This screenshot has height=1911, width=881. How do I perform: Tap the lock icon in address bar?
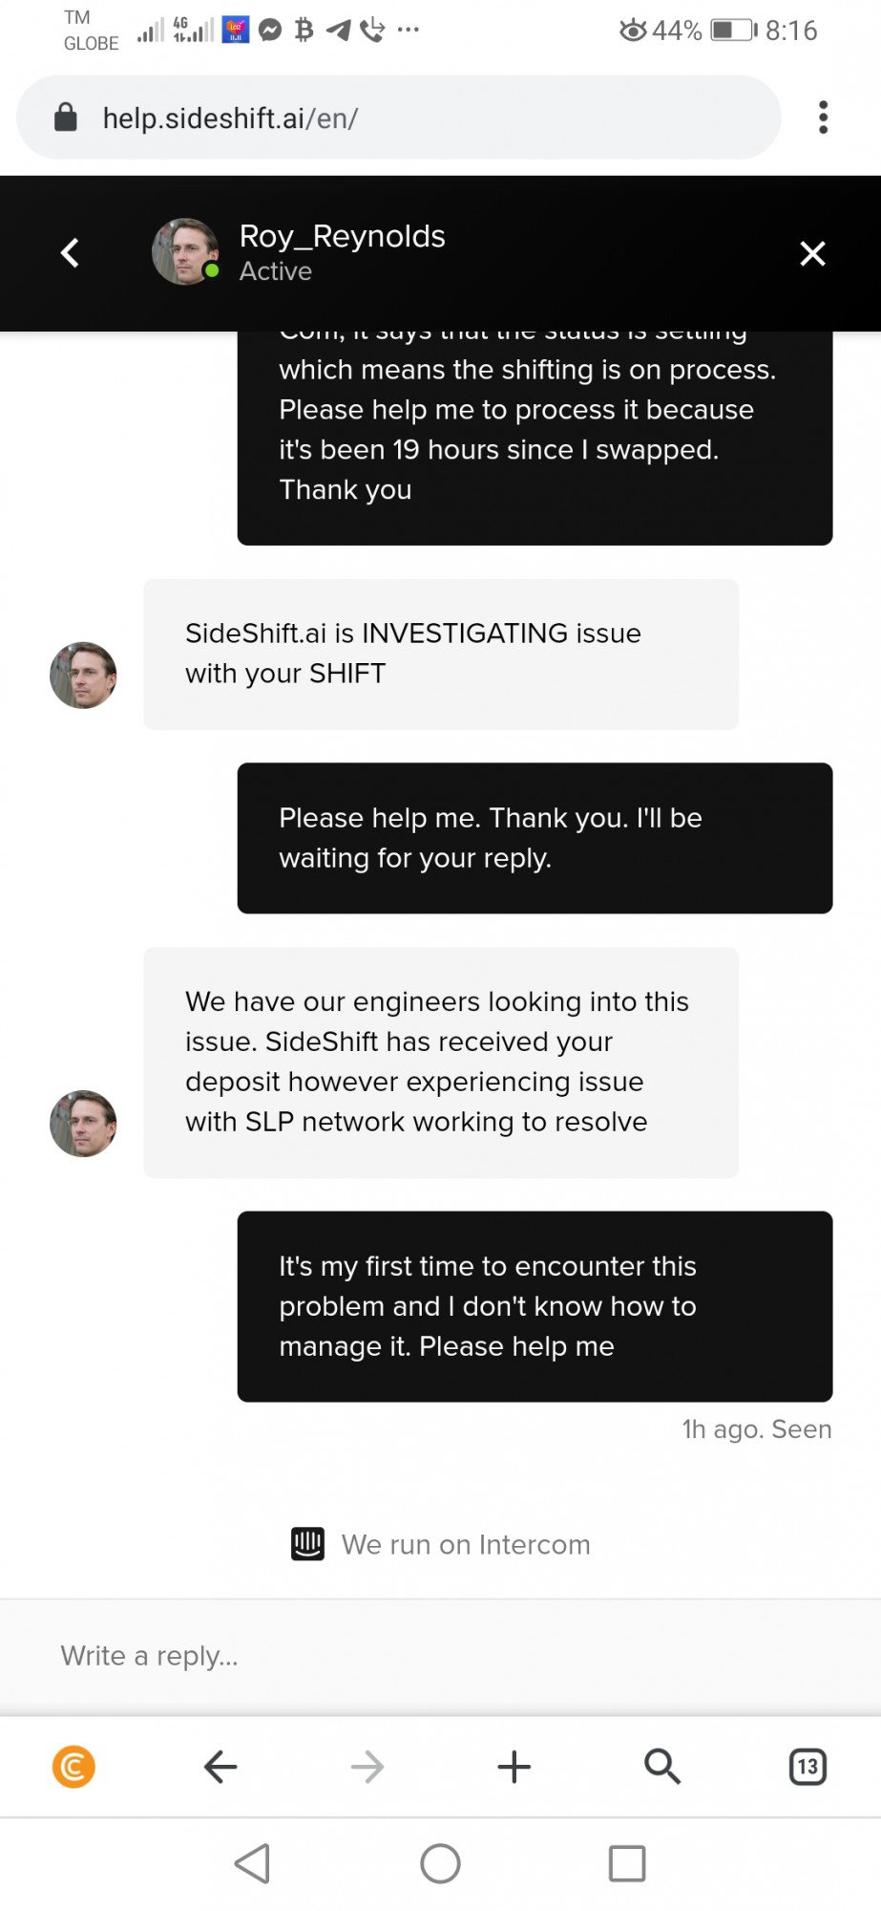point(65,118)
